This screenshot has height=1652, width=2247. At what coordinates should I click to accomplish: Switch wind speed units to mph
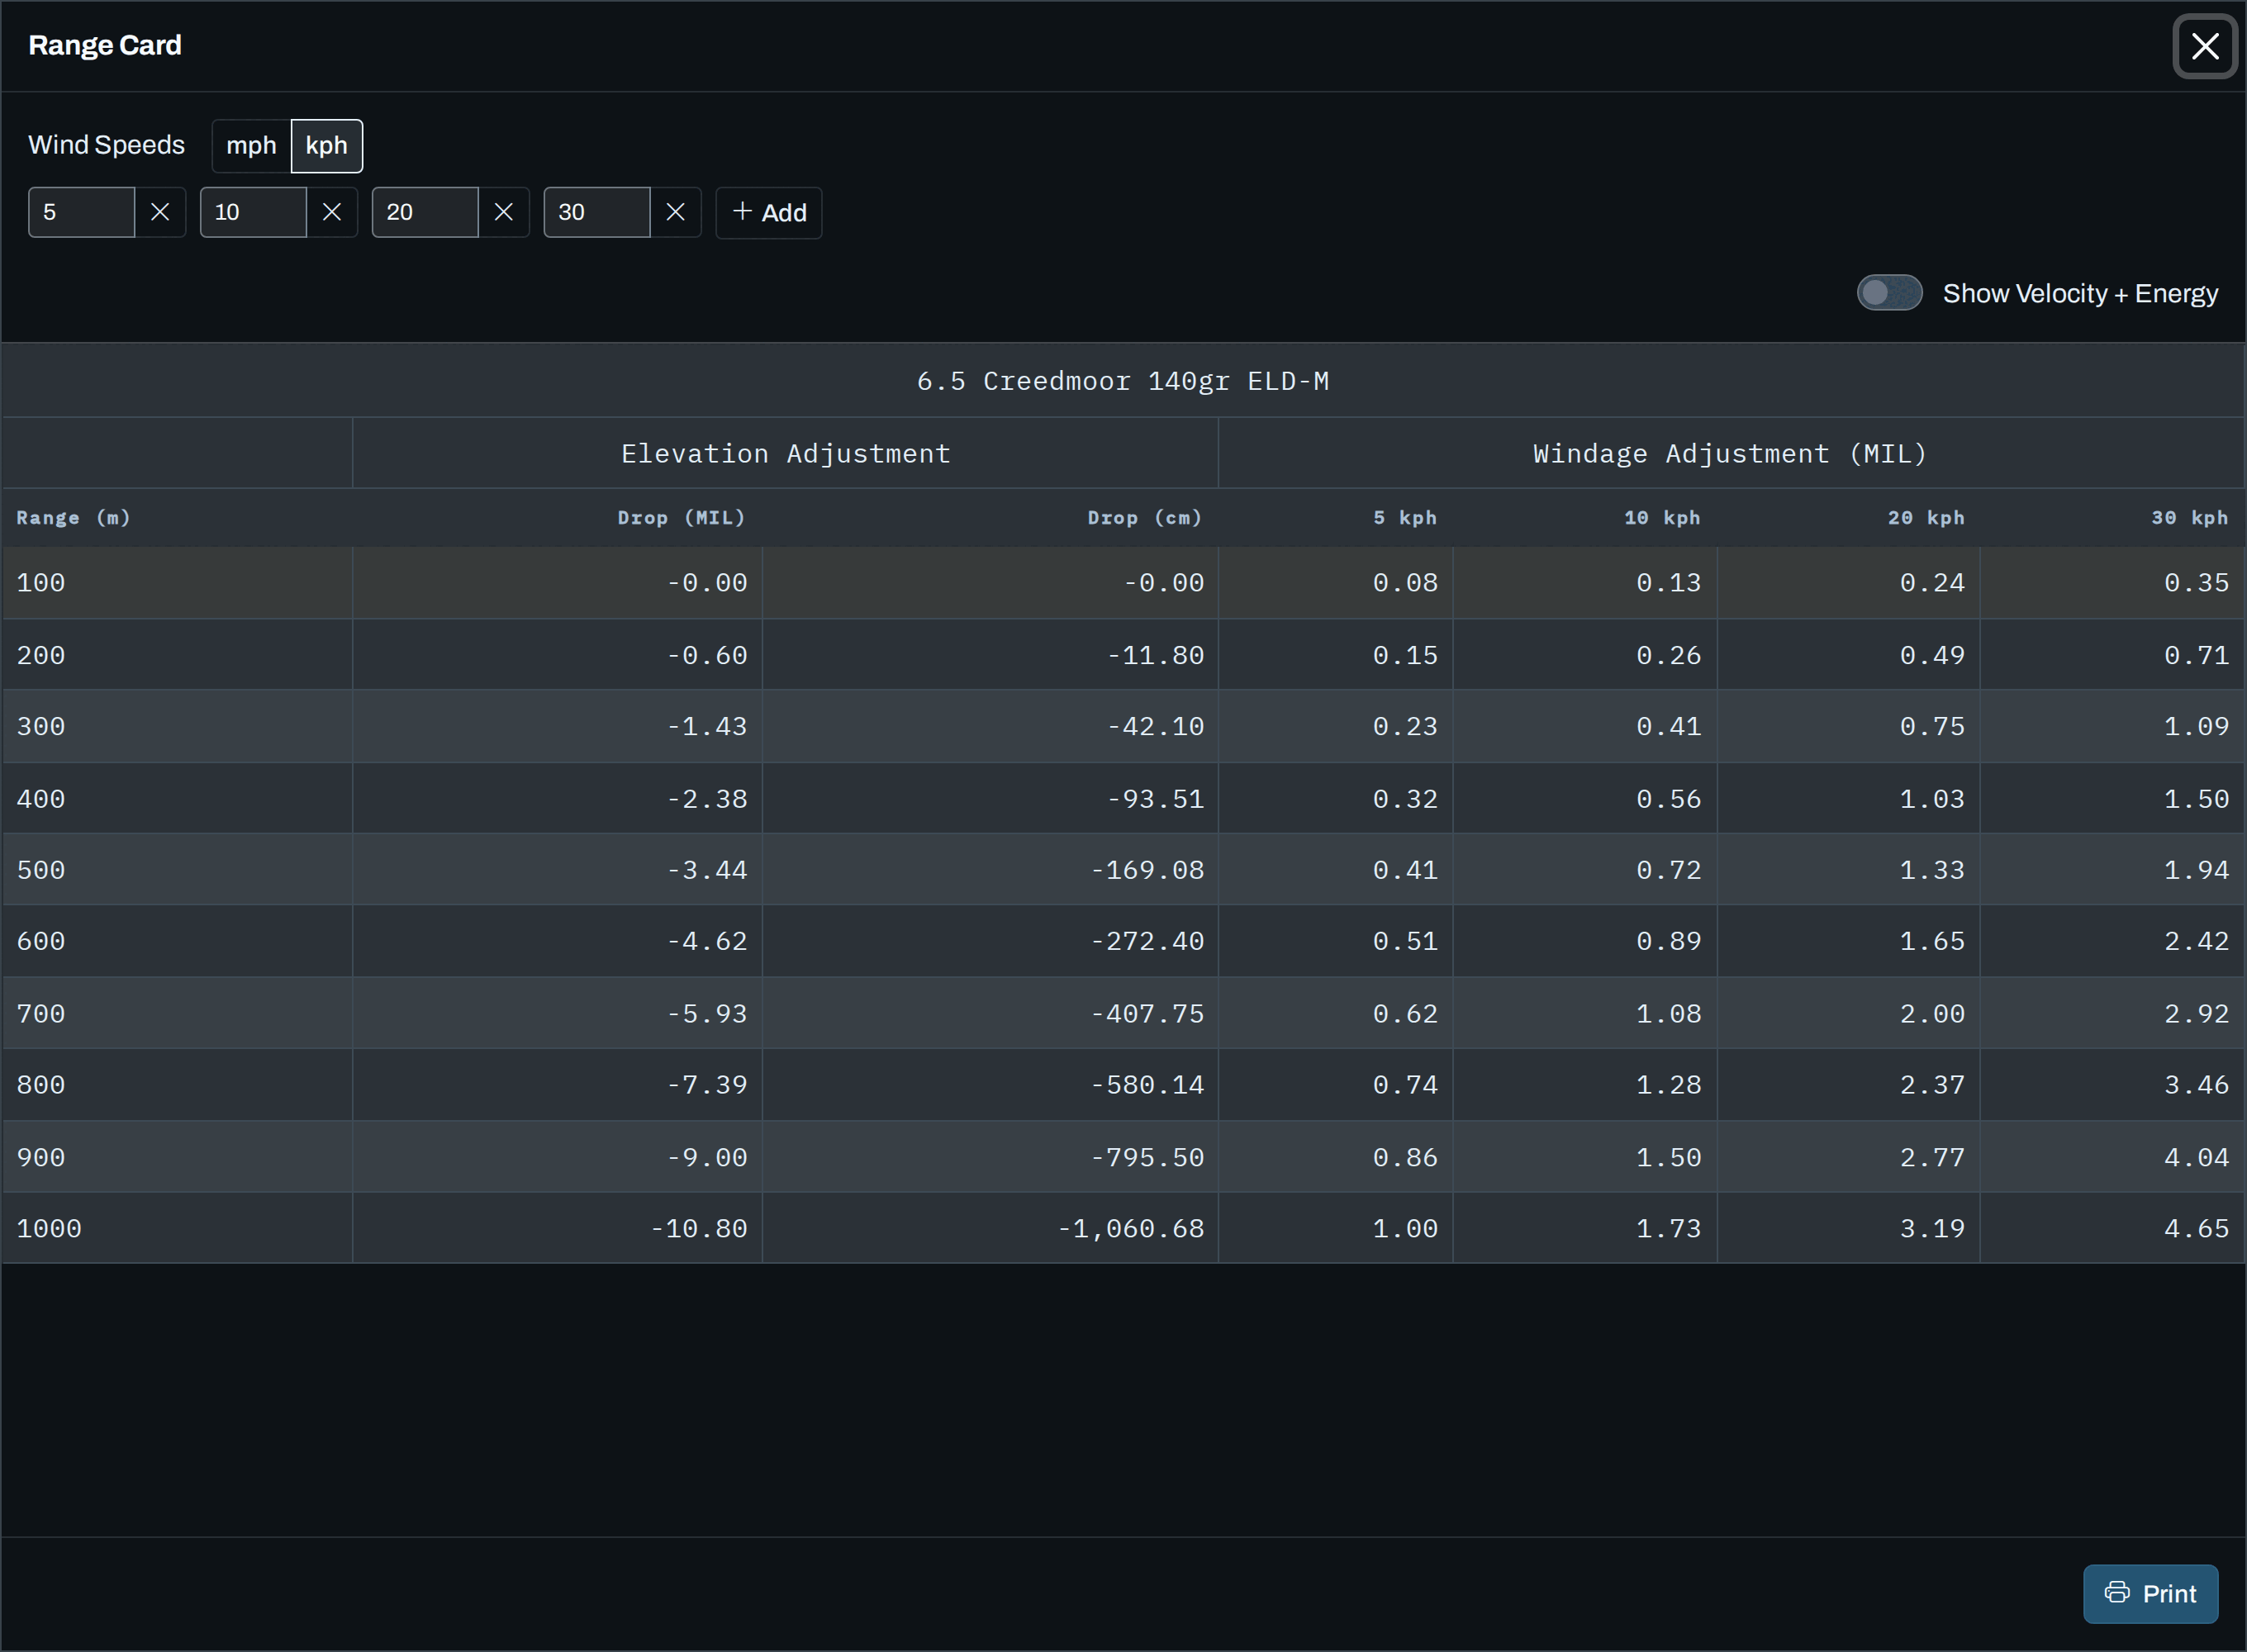pos(251,146)
